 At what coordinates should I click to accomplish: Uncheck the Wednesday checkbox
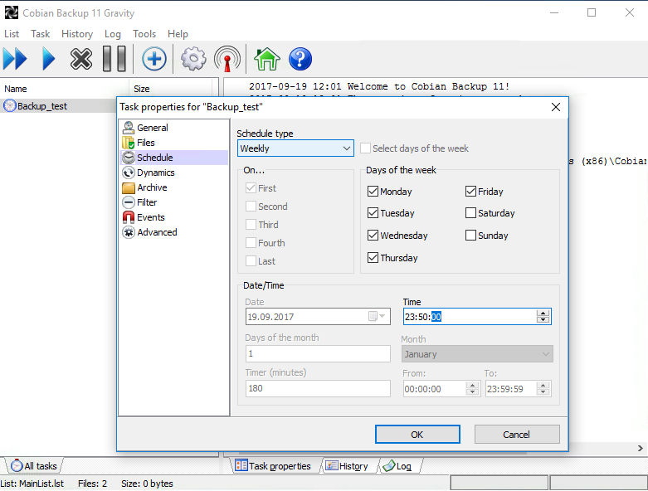click(373, 236)
